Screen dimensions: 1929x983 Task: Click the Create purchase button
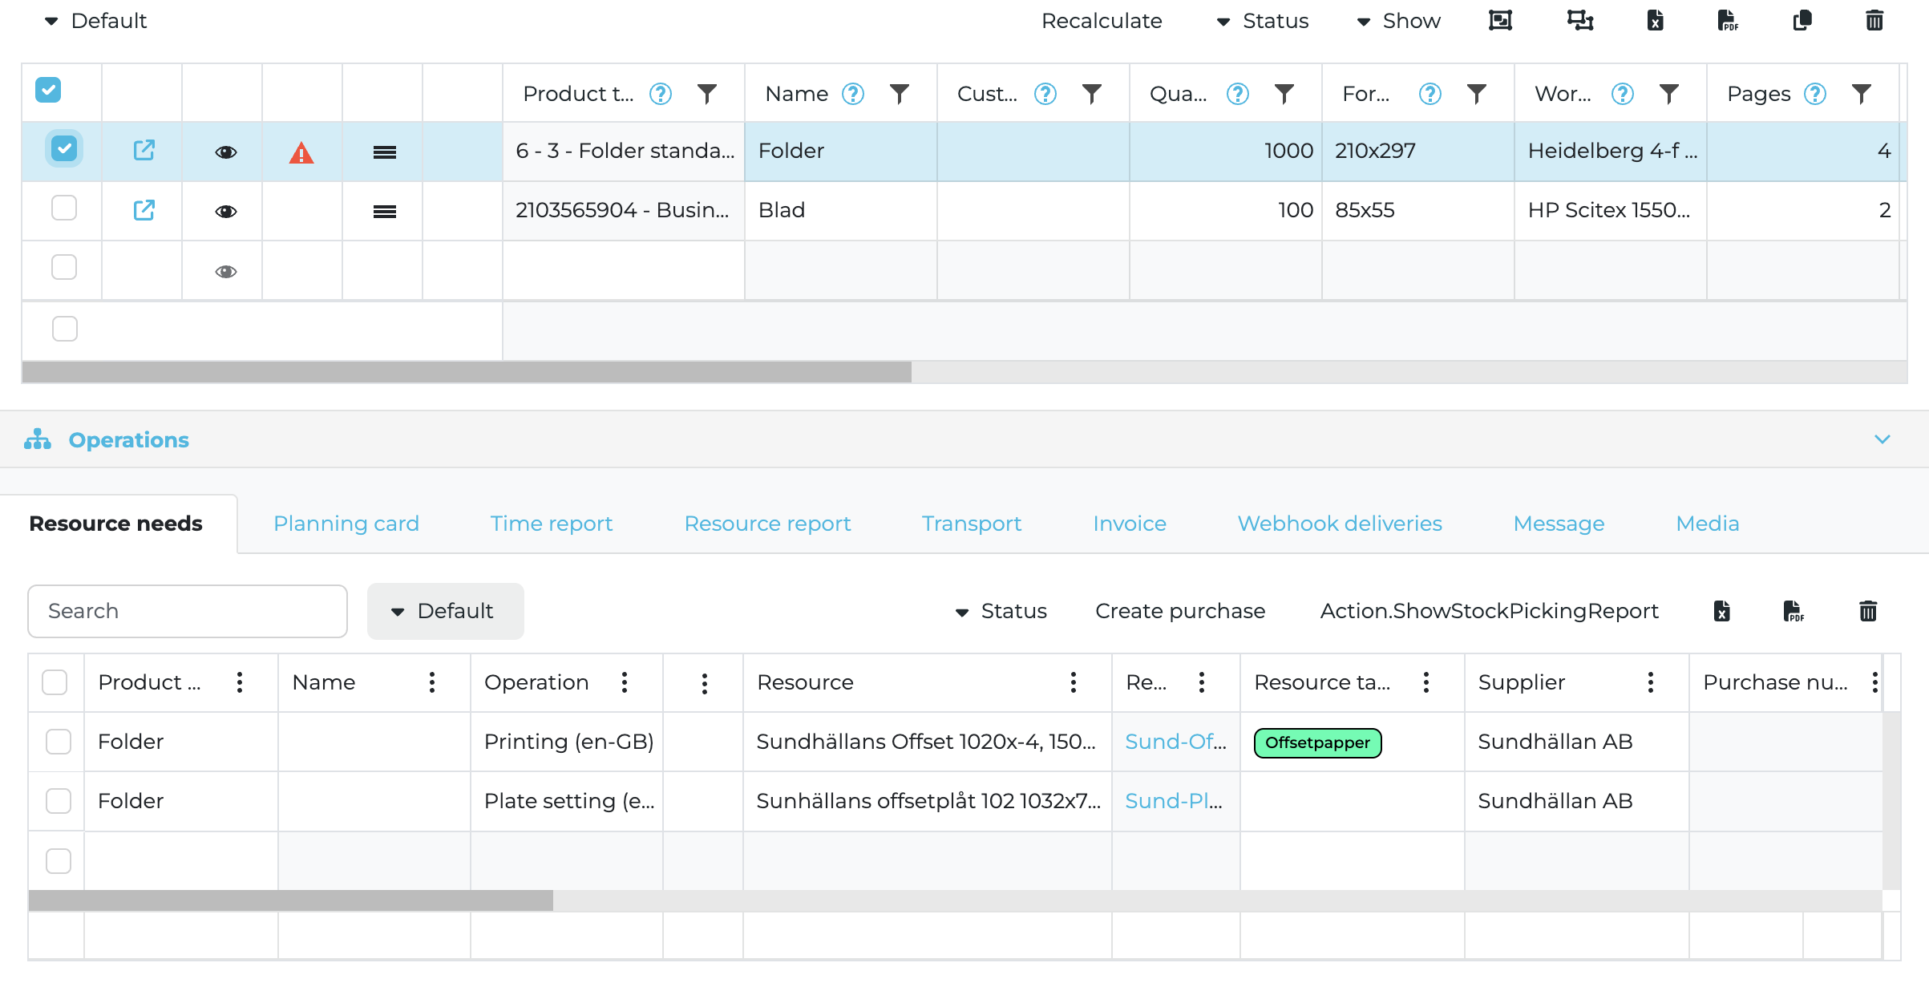click(1179, 611)
